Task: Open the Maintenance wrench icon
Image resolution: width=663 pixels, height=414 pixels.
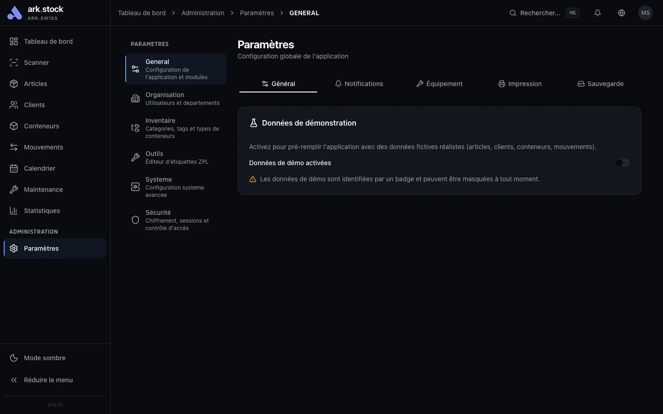Action: pos(13,190)
